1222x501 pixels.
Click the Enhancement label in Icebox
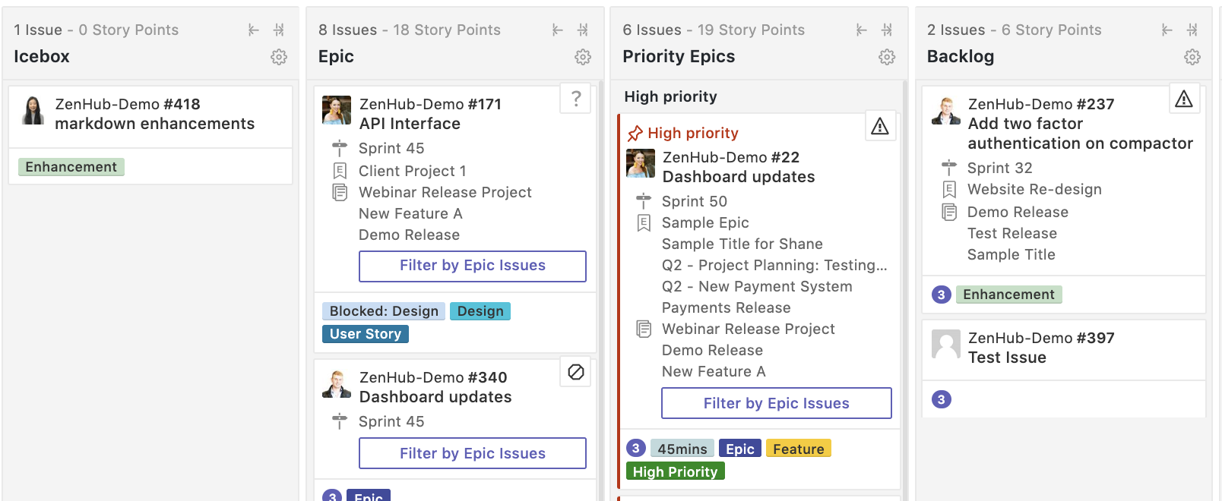71,166
